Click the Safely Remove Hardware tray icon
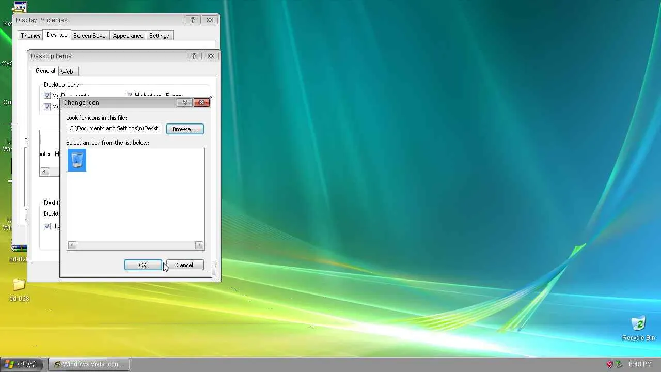This screenshot has width=661, height=372. [x=619, y=364]
